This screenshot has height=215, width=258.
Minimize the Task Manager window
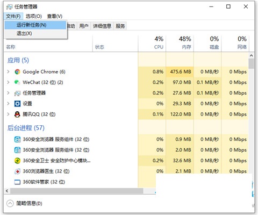pyautogui.click(x=211, y=6)
